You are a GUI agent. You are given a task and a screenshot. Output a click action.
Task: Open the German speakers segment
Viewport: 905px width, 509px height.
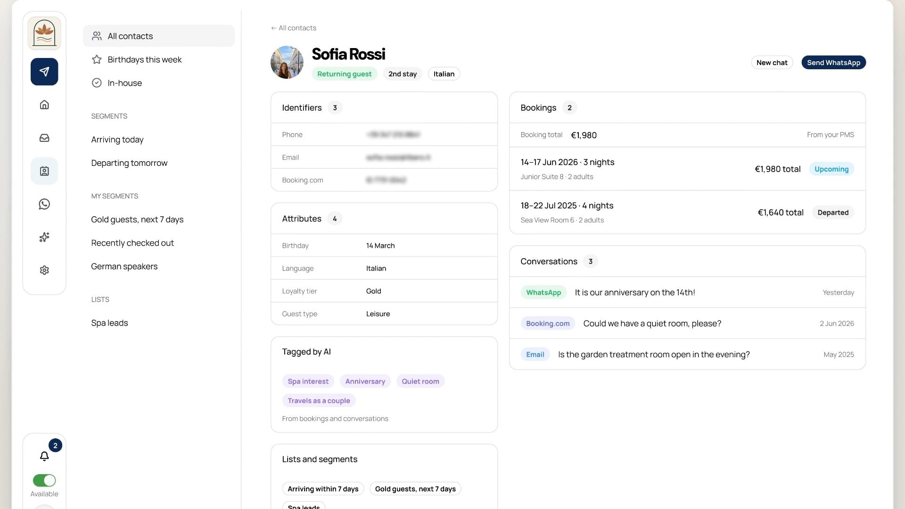click(x=124, y=266)
